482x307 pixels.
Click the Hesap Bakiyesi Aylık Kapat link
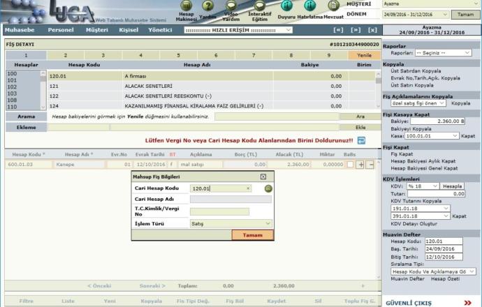[x=423, y=161]
